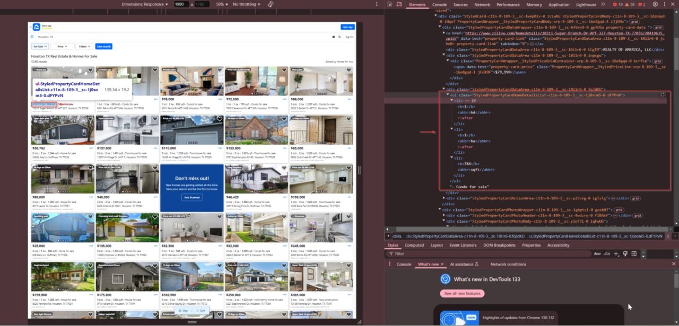Toggle .cls element classes editor
679x326 pixels.
click(607, 253)
